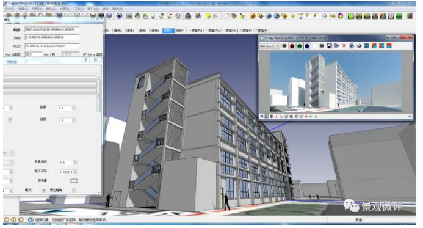Click the blue cube icon in main toolbar
Viewport: 423px width, 228px height.
click(109, 16)
